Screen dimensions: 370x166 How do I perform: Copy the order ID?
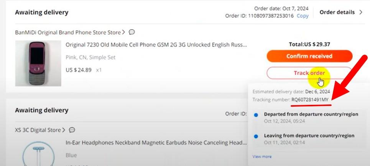pos(303,16)
